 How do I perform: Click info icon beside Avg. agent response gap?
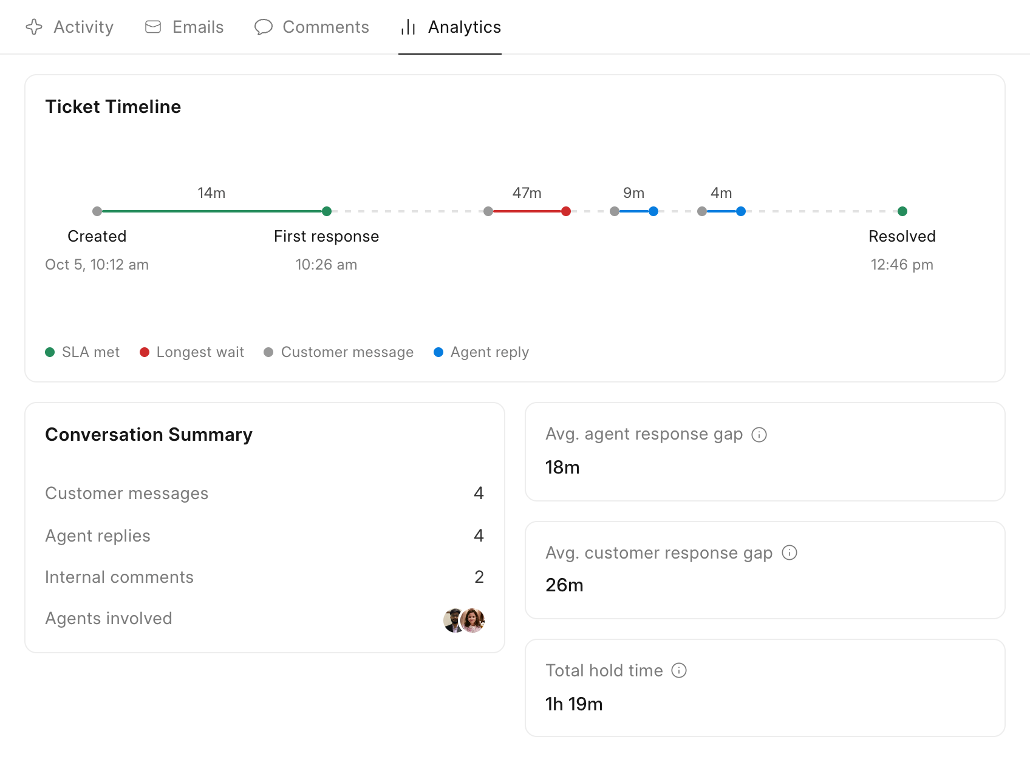(x=759, y=435)
